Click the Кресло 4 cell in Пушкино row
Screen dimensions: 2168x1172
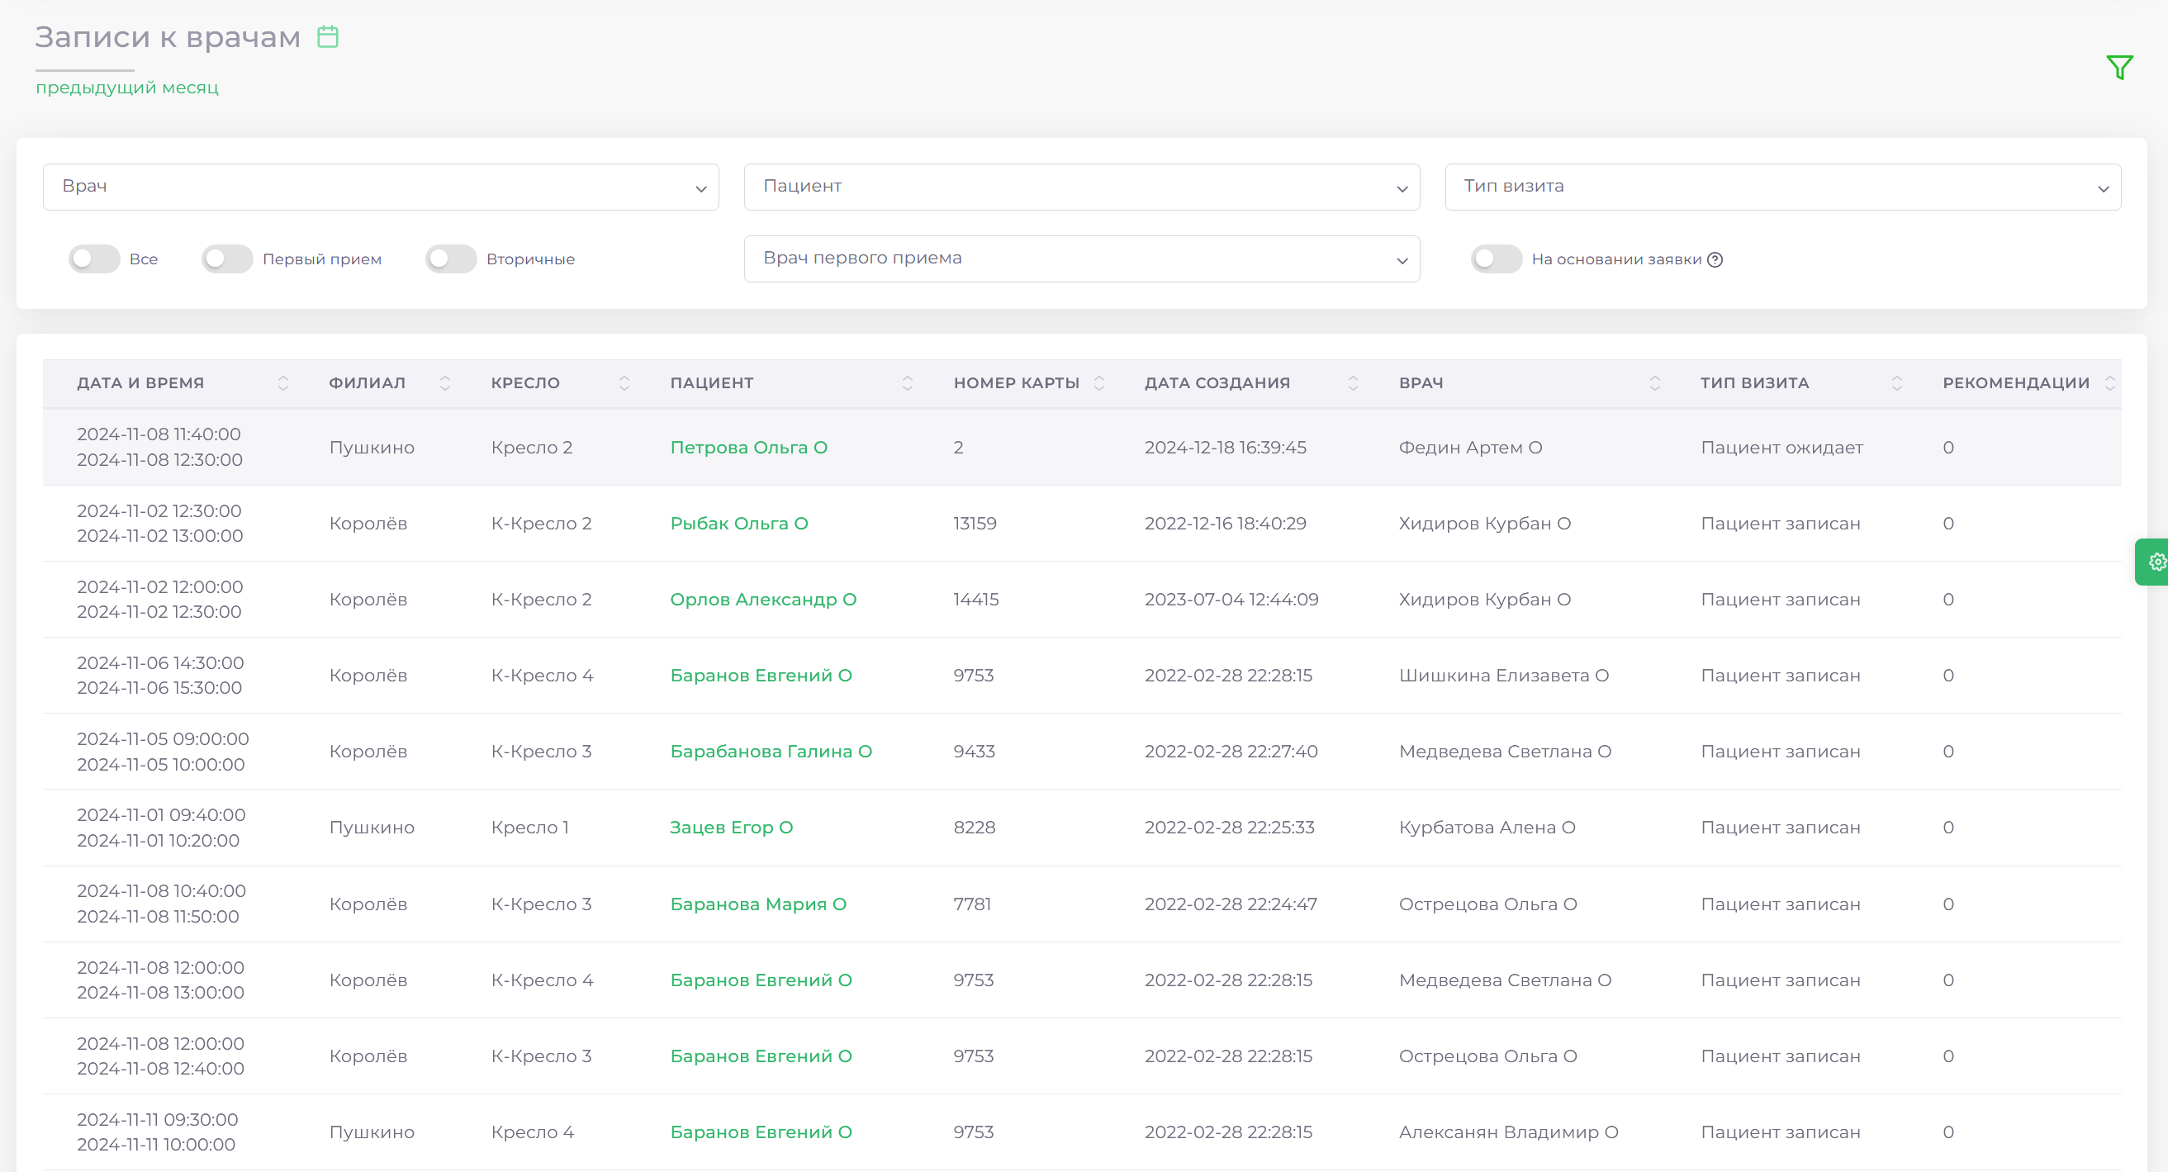532,1132
